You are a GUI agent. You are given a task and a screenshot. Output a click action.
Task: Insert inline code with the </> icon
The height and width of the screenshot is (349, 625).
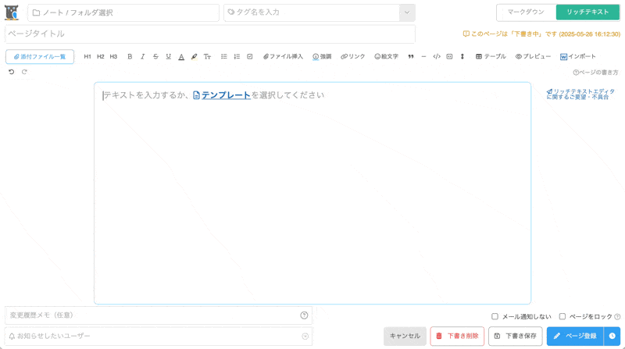(437, 56)
